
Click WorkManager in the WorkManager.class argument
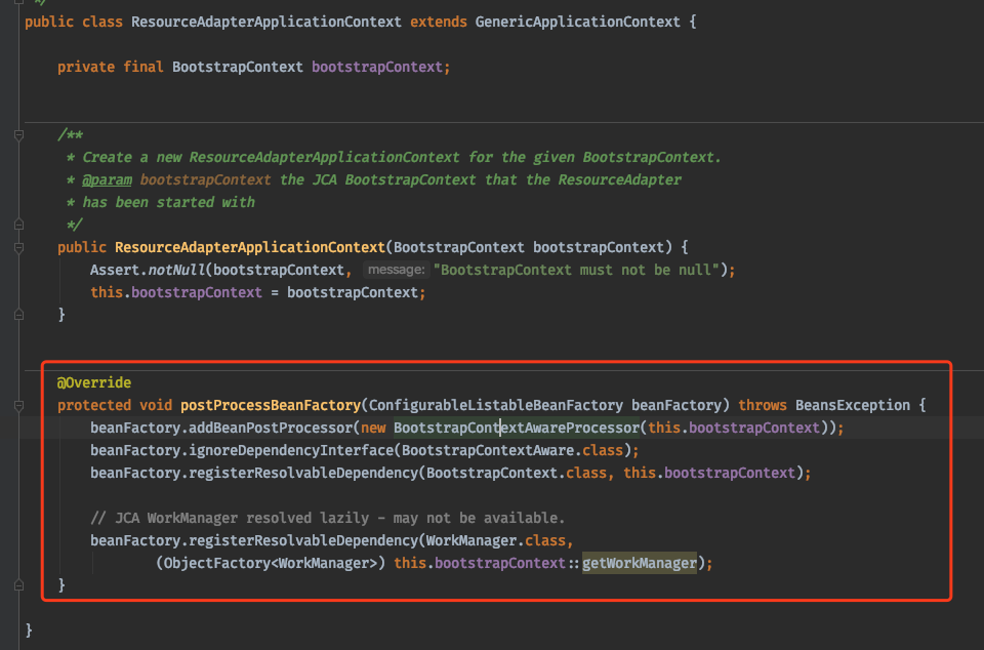[x=471, y=541]
